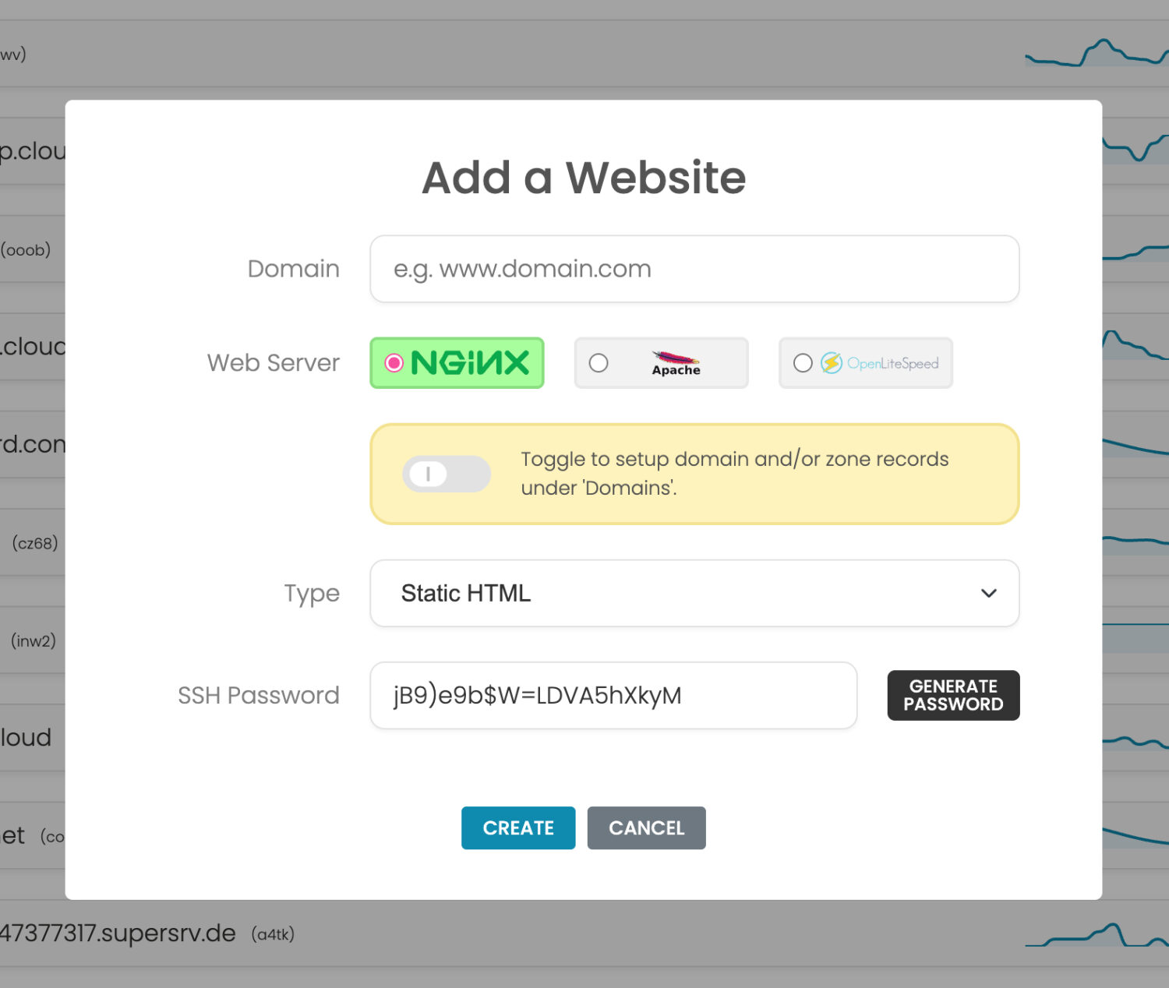Open the Static HTML type dropdown
Image resolution: width=1169 pixels, height=988 pixels.
[694, 593]
